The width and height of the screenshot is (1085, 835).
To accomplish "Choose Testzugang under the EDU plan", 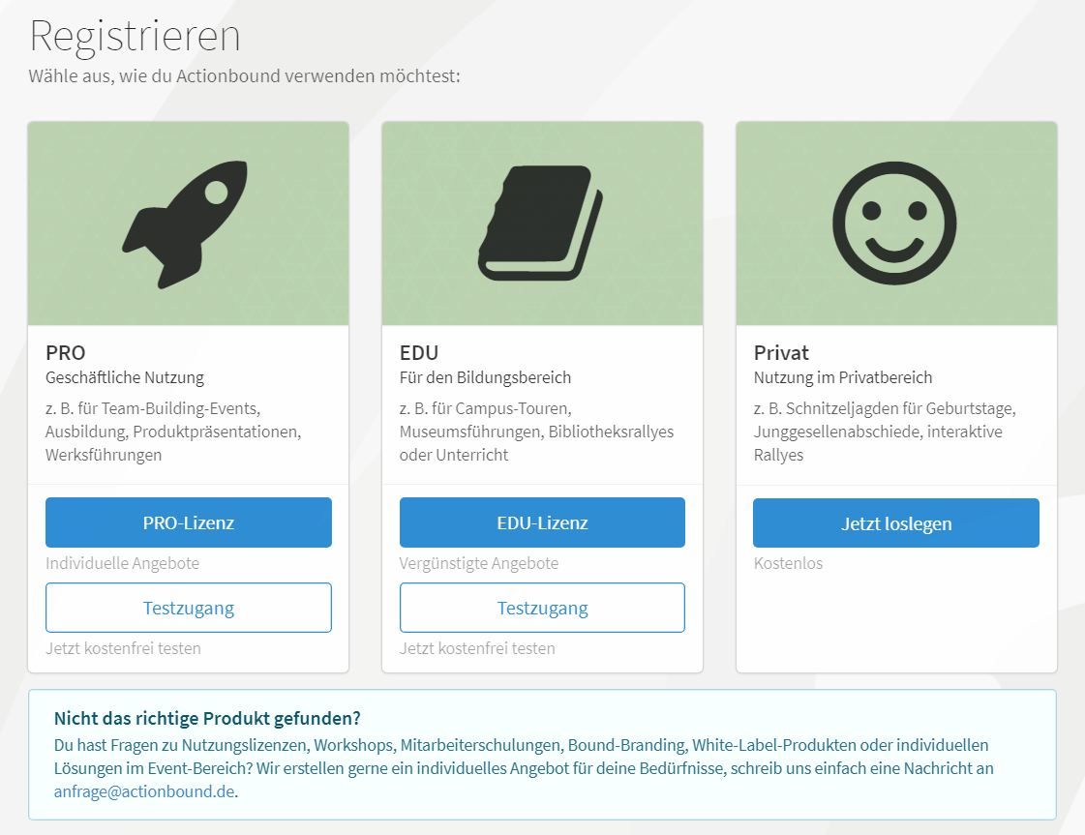I will pyautogui.click(x=542, y=608).
